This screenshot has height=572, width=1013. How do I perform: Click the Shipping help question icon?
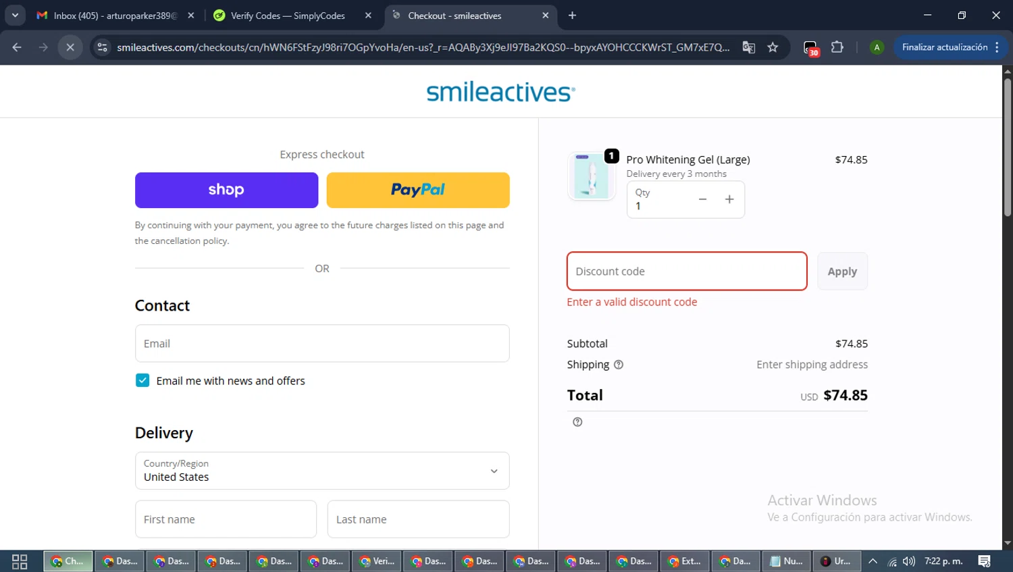pos(619,365)
